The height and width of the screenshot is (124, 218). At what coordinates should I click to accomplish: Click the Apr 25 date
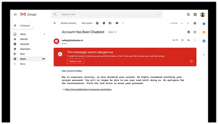click(x=175, y=40)
